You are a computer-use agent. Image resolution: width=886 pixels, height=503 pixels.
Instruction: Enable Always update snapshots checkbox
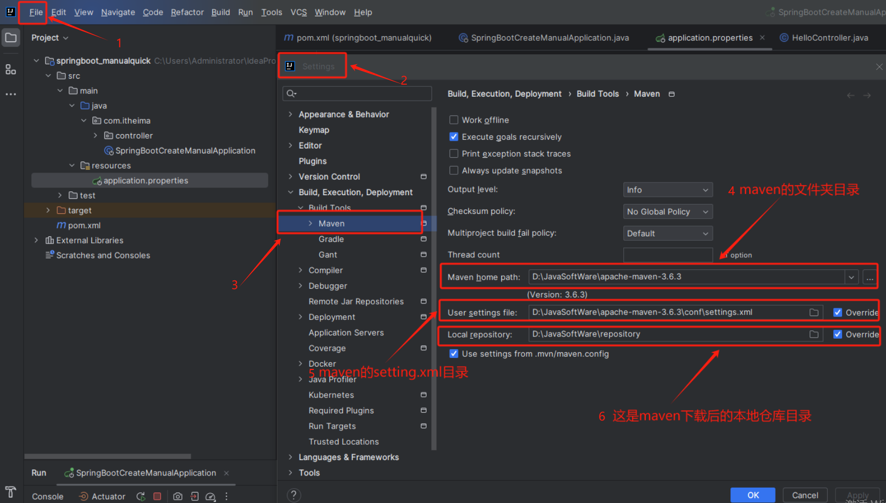point(454,170)
